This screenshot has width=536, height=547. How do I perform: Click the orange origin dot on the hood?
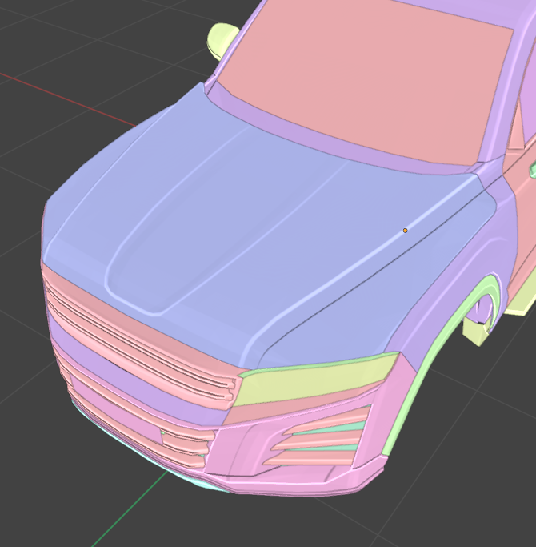[x=405, y=231]
